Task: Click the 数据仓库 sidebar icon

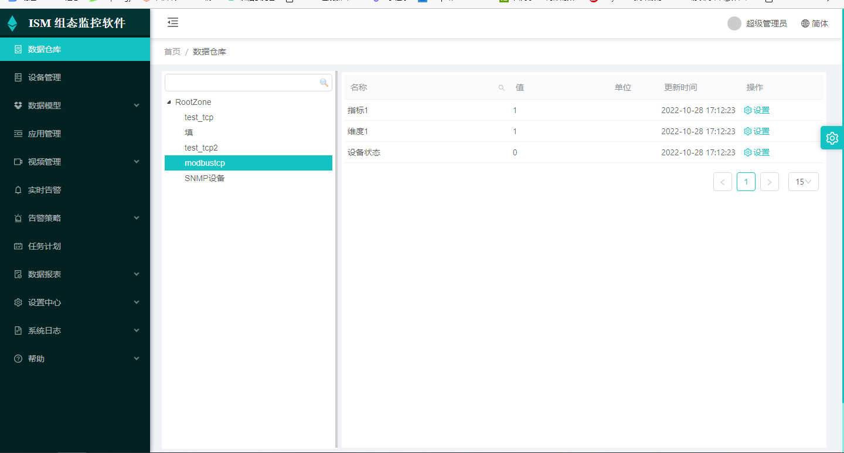Action: pyautogui.click(x=18, y=49)
